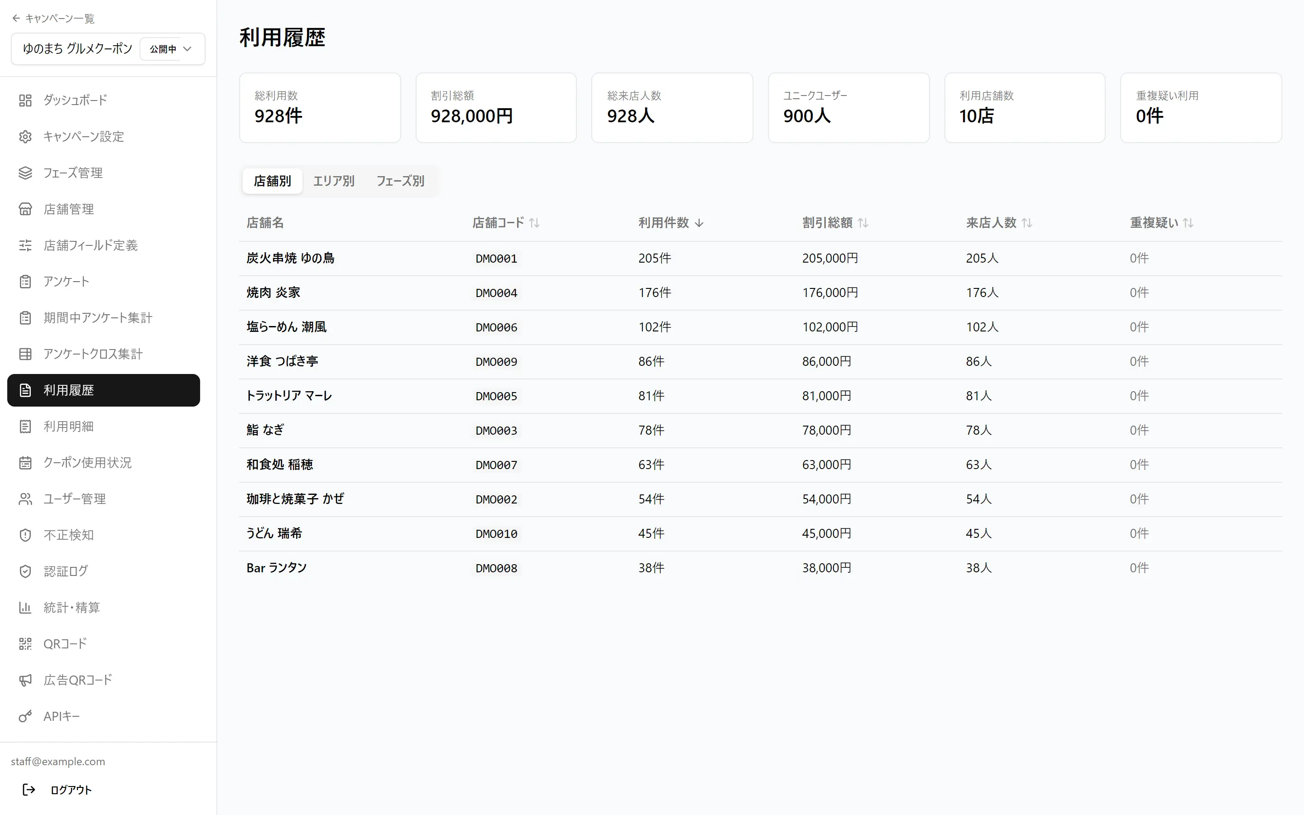Sort by 割引総額 using its sort arrows

click(x=863, y=223)
